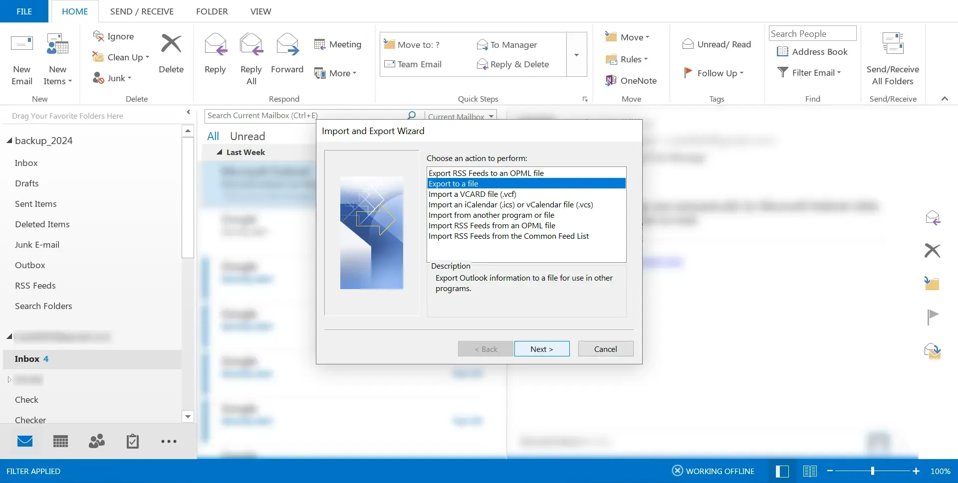
Task: Click reading pane reply icon
Action: (x=933, y=218)
